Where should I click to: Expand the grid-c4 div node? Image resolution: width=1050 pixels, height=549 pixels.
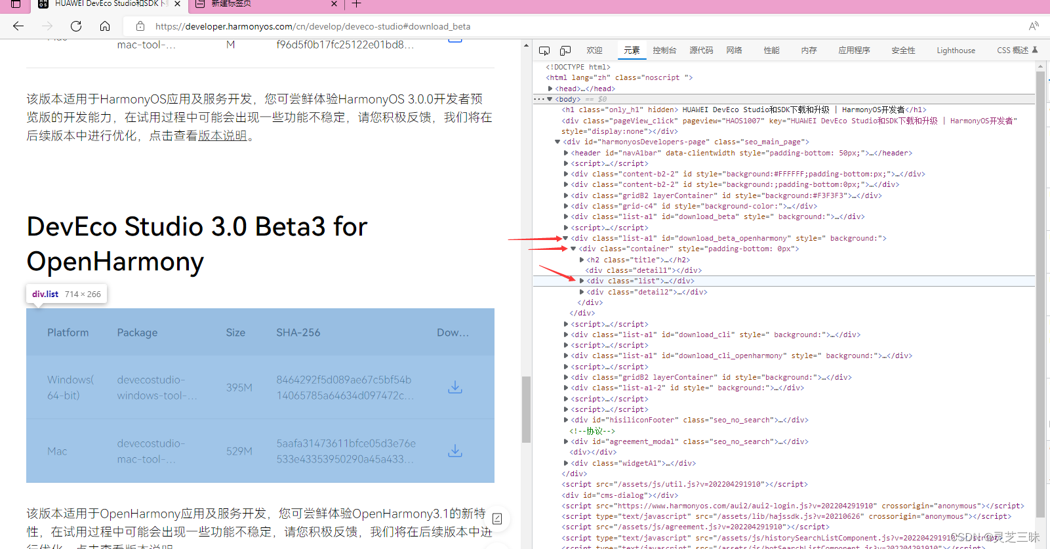coord(566,206)
